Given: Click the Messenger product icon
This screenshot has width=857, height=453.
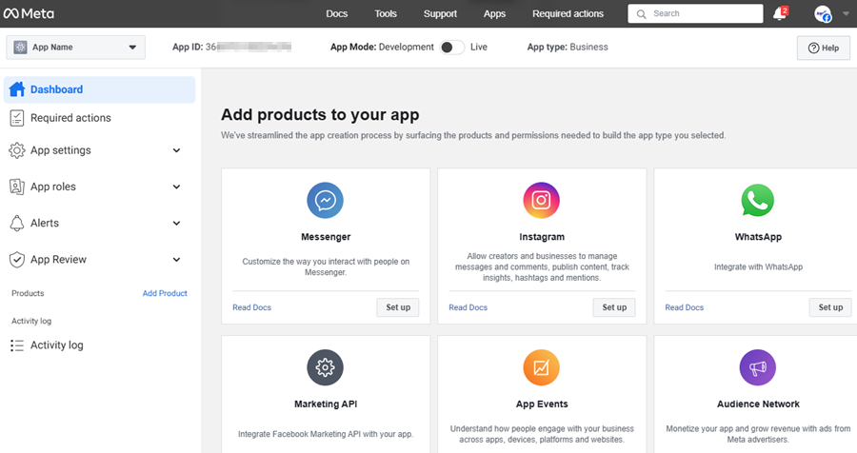Looking at the screenshot, I should click(x=326, y=201).
